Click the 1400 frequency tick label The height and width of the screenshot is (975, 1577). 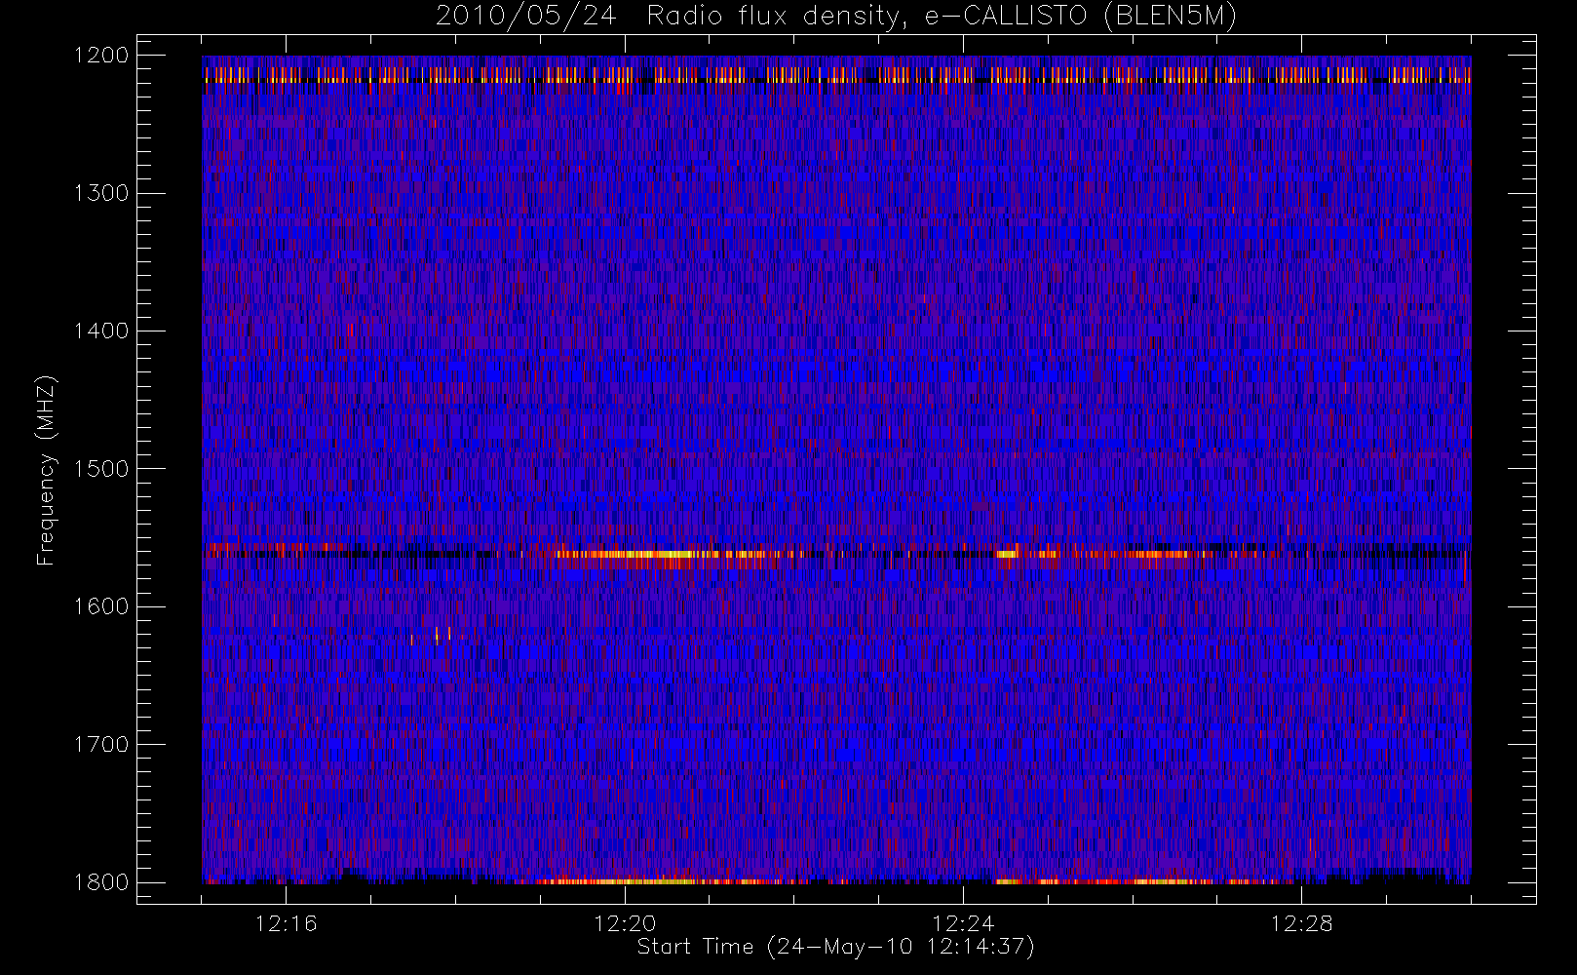[101, 331]
